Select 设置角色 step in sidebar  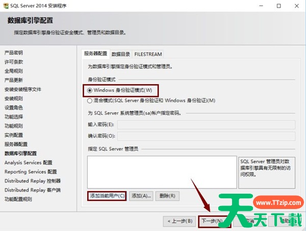[14, 107]
